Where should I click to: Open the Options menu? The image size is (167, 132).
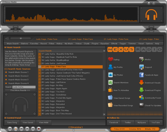click(149, 43)
